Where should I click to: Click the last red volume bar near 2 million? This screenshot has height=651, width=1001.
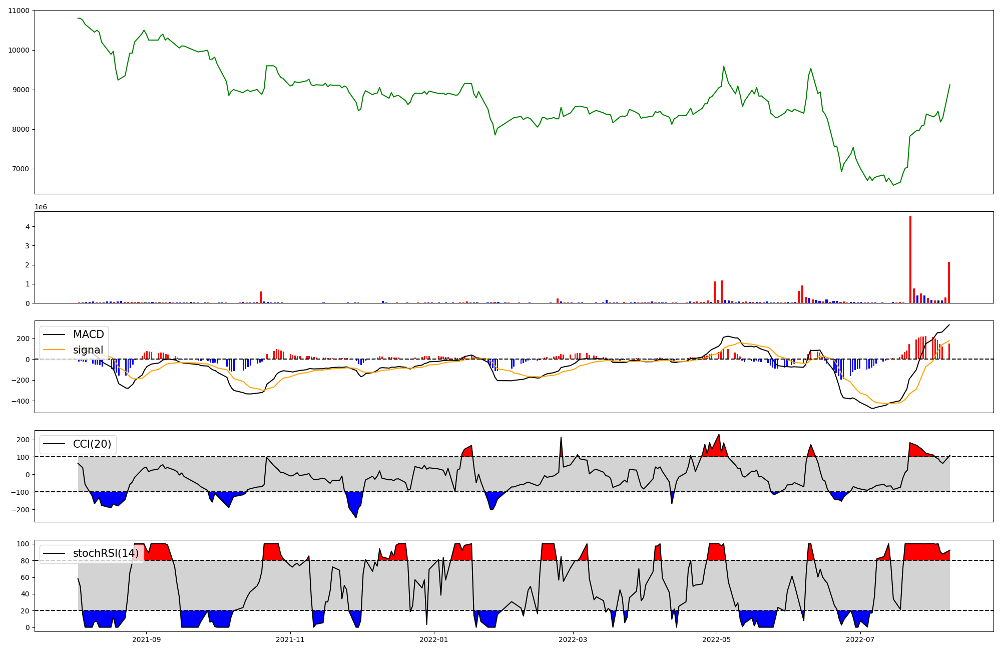[x=948, y=282]
